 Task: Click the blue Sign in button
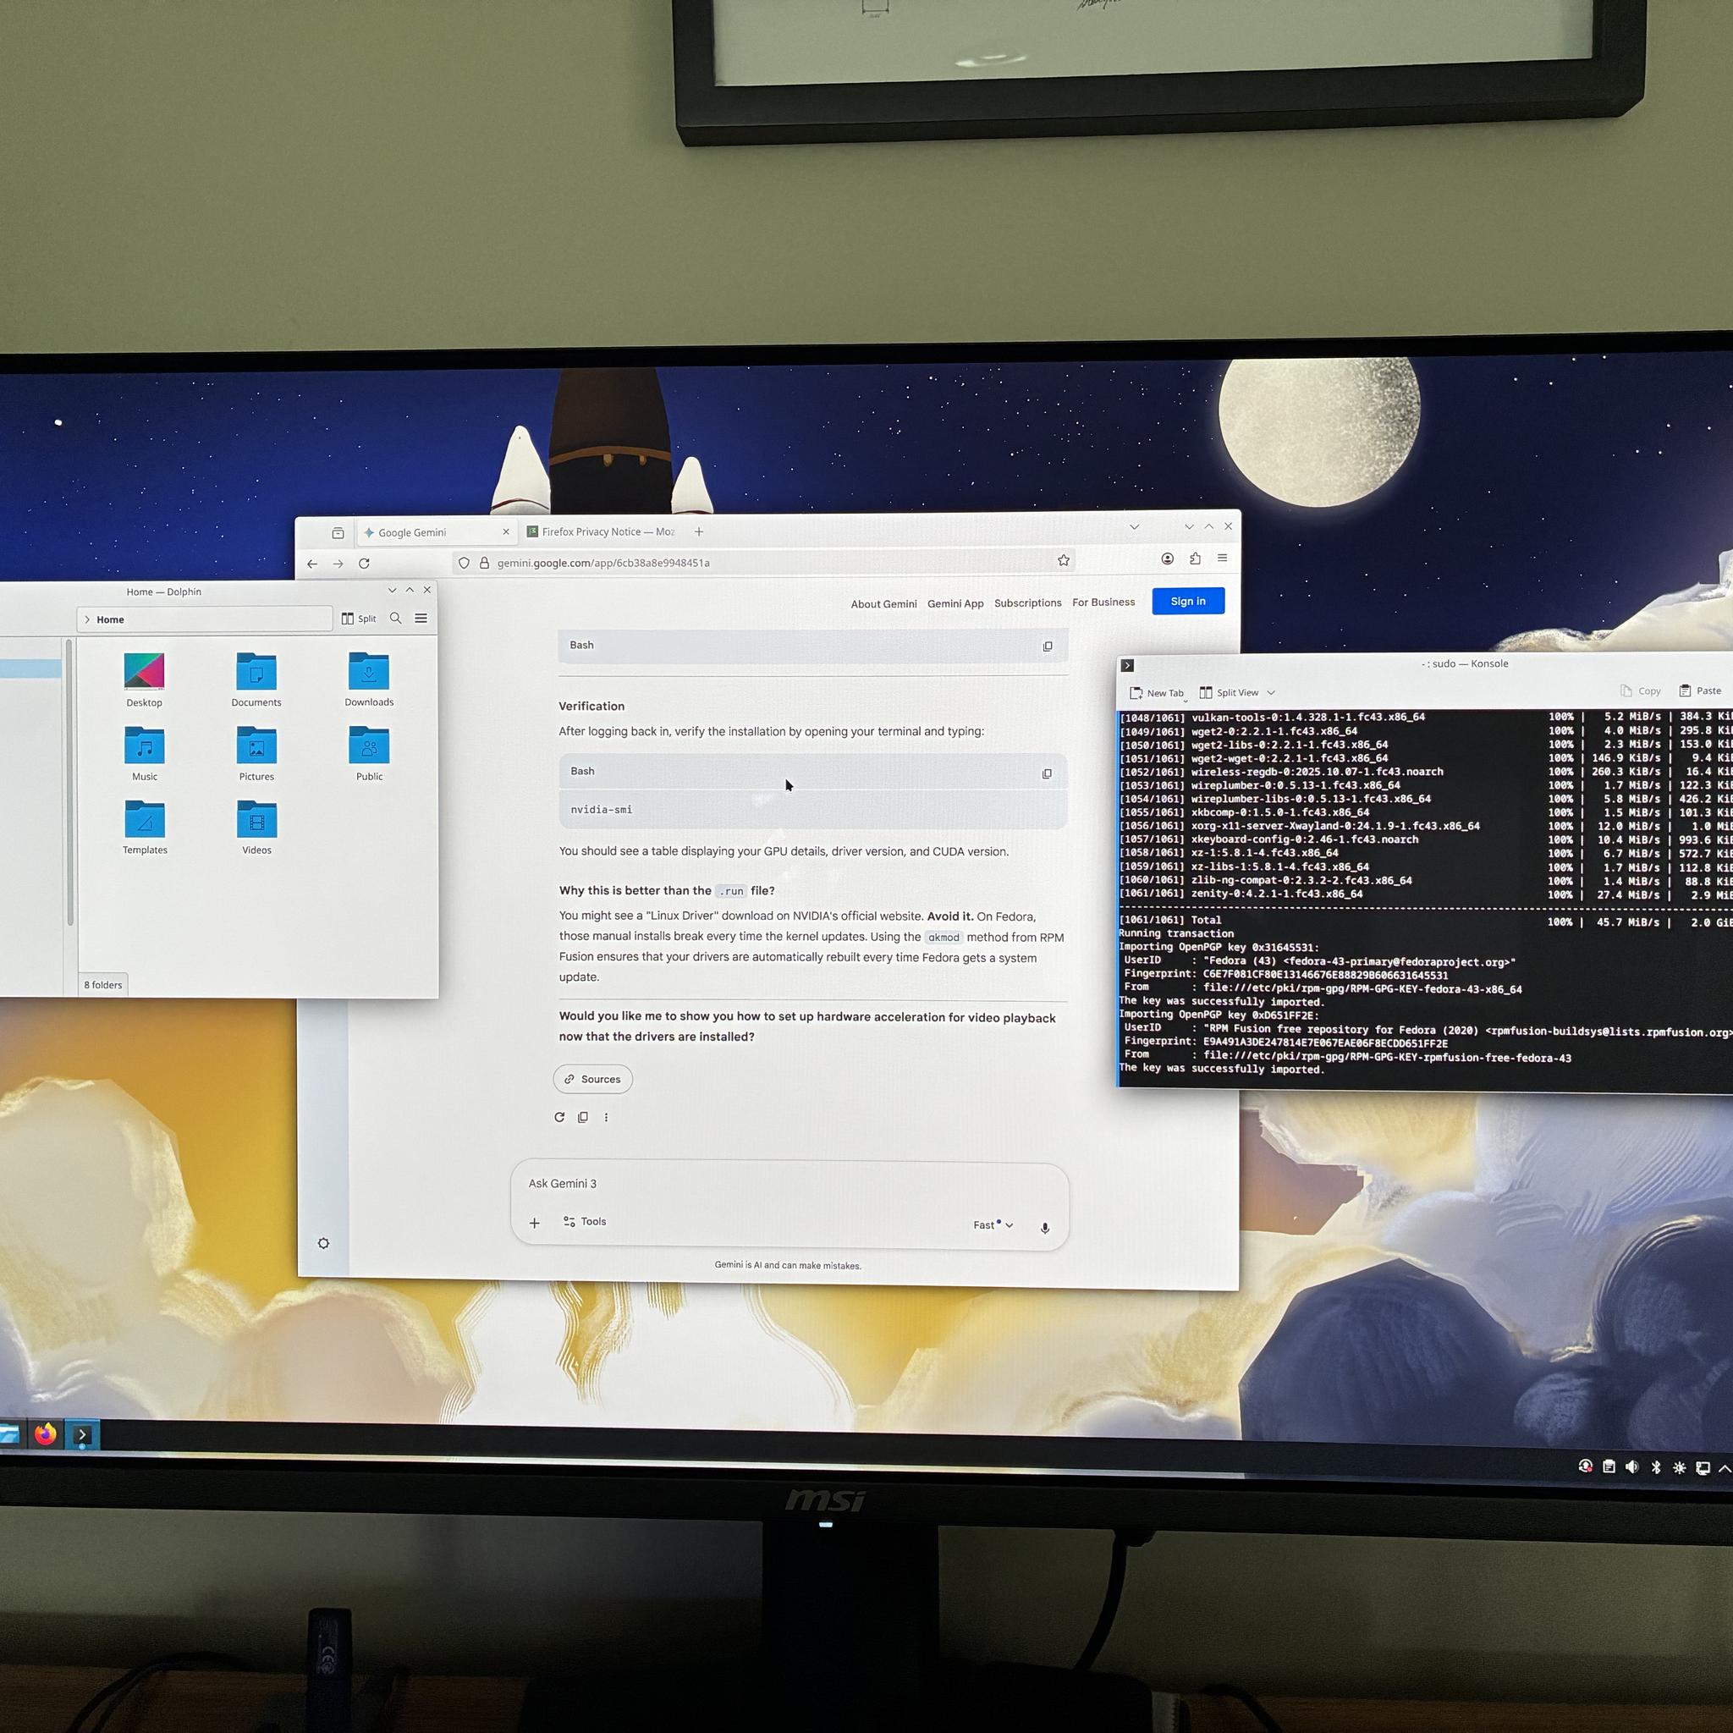1187,601
